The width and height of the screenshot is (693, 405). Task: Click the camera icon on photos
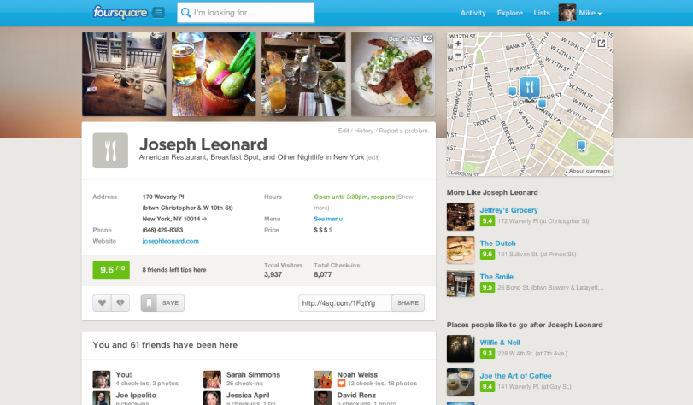(428, 39)
